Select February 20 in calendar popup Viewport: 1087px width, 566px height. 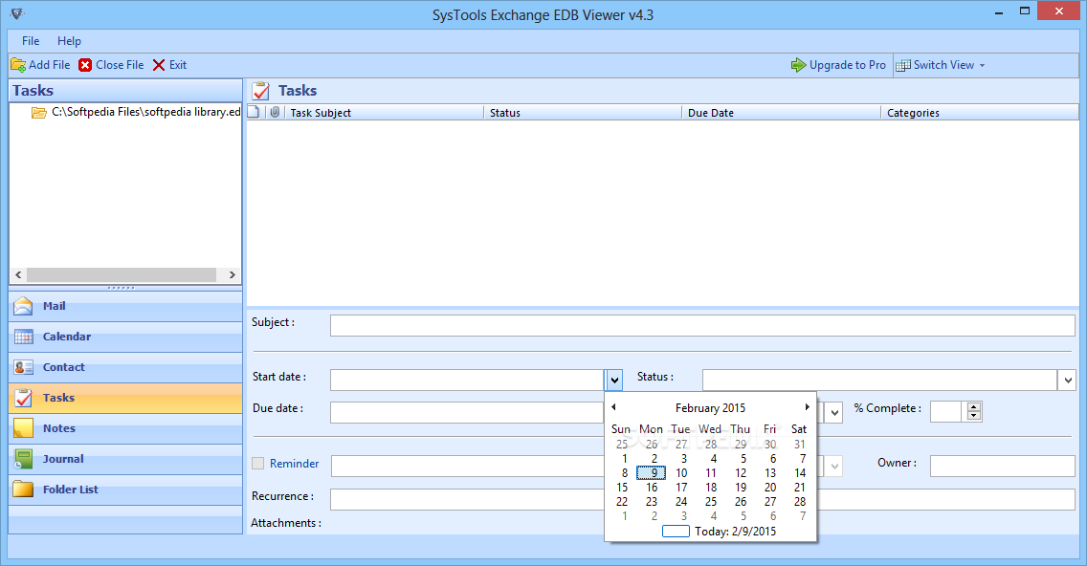(770, 488)
